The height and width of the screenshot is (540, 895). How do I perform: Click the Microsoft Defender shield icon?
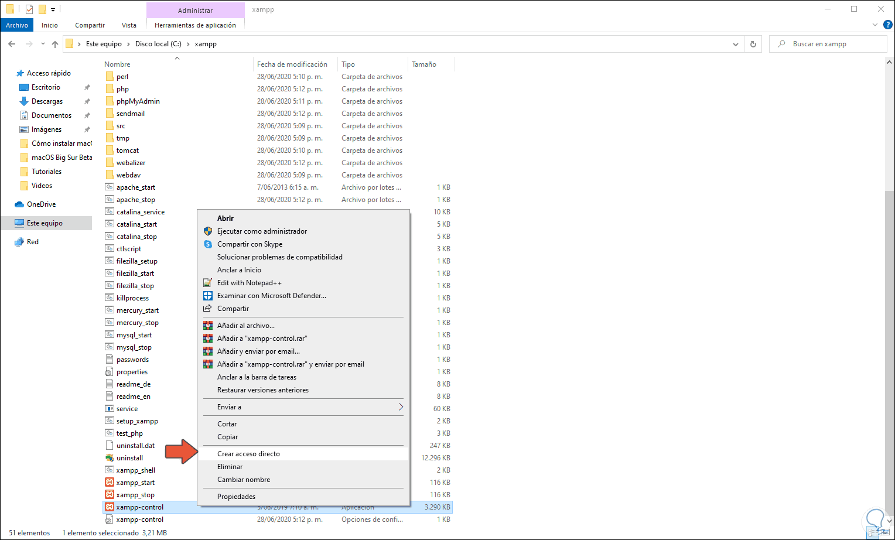coord(208,296)
